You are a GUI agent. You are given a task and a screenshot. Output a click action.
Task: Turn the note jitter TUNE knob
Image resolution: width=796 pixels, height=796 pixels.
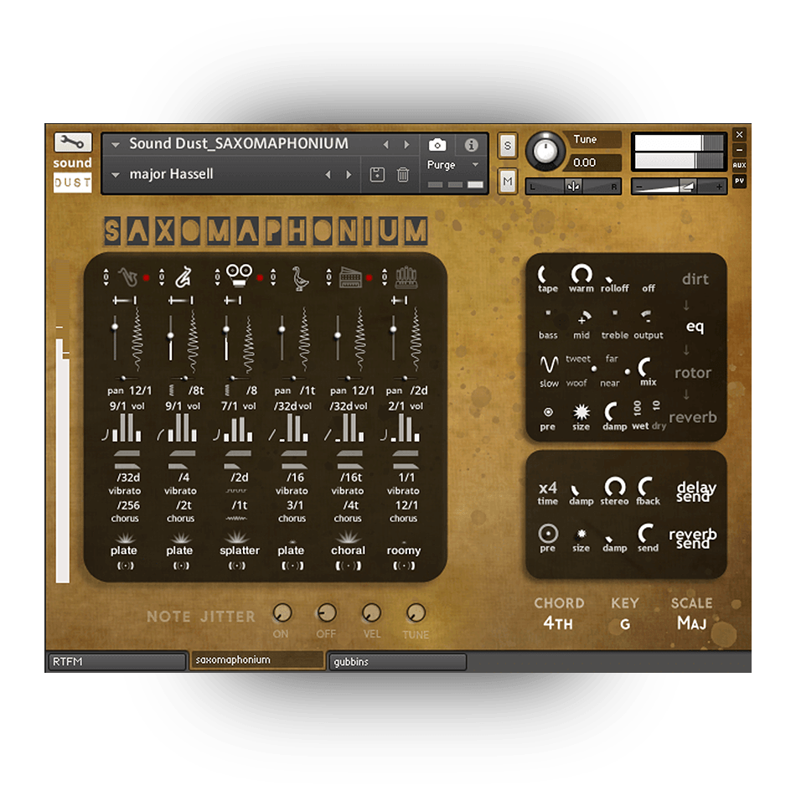416,613
